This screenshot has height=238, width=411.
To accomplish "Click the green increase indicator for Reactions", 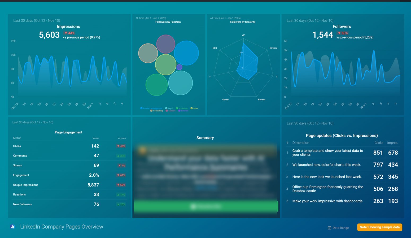I will coord(121,194).
